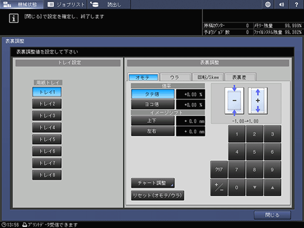Click the メモリー残量 99.999% readout
This screenshot has height=228, width=304.
click(278, 26)
